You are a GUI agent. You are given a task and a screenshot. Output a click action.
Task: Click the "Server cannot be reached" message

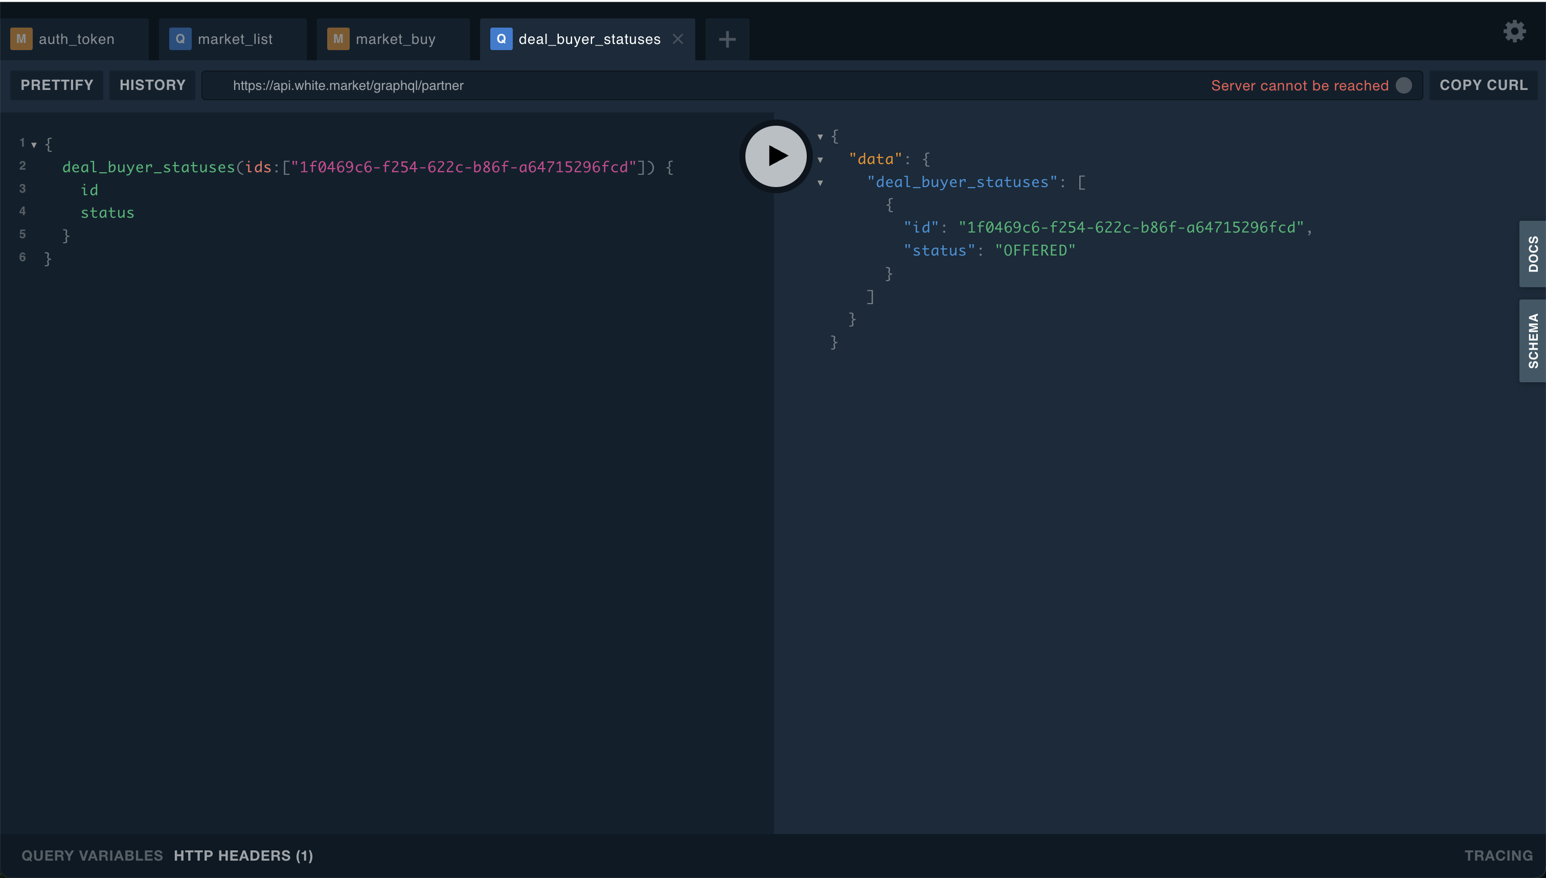(1299, 86)
